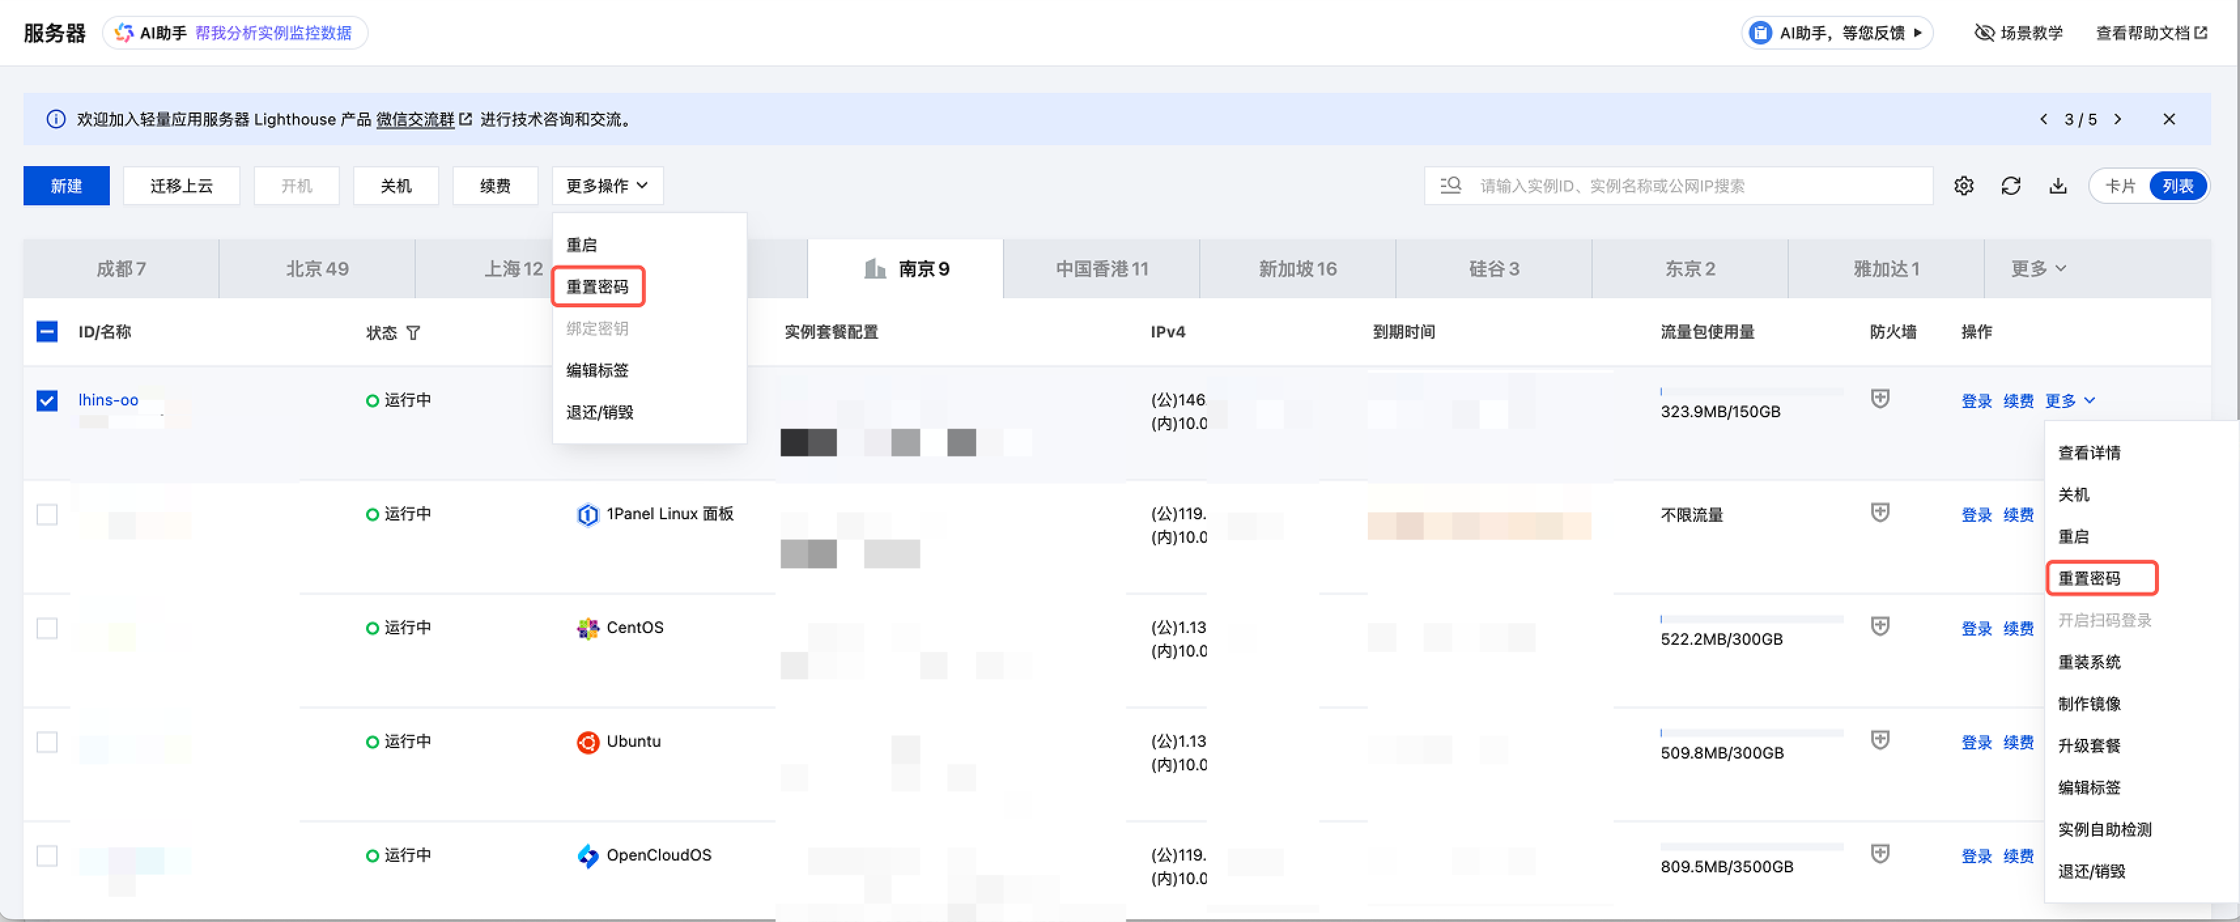Switch to the 中国香港 11 region tab
Image resolution: width=2240 pixels, height=922 pixels.
1102,269
